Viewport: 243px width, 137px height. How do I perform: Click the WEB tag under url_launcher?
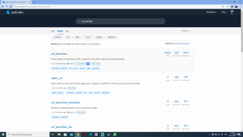coord(88,68)
